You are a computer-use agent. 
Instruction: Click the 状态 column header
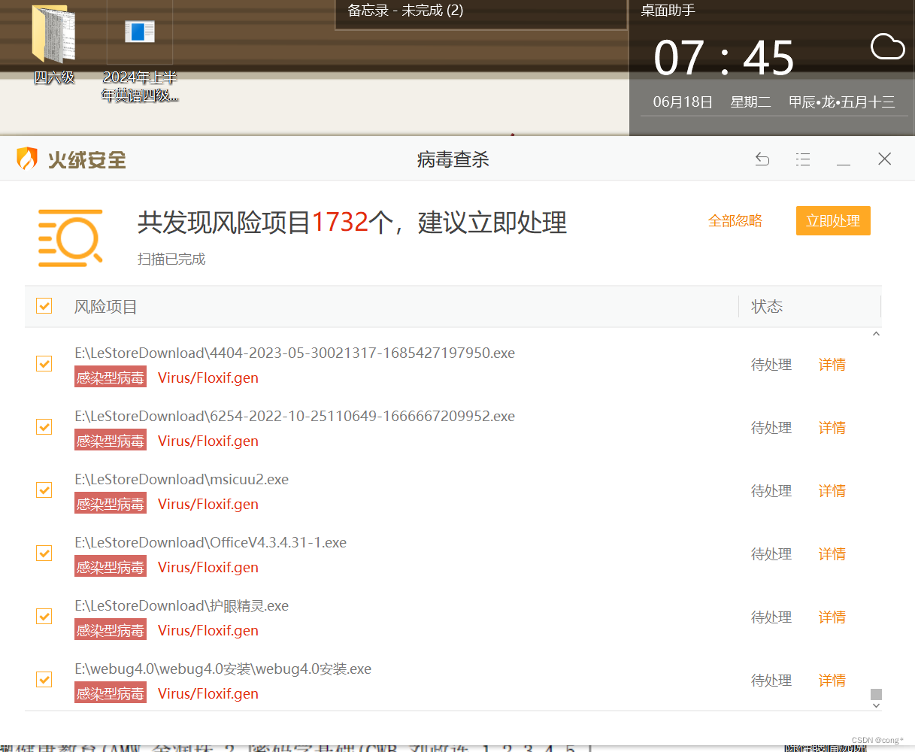[767, 307]
